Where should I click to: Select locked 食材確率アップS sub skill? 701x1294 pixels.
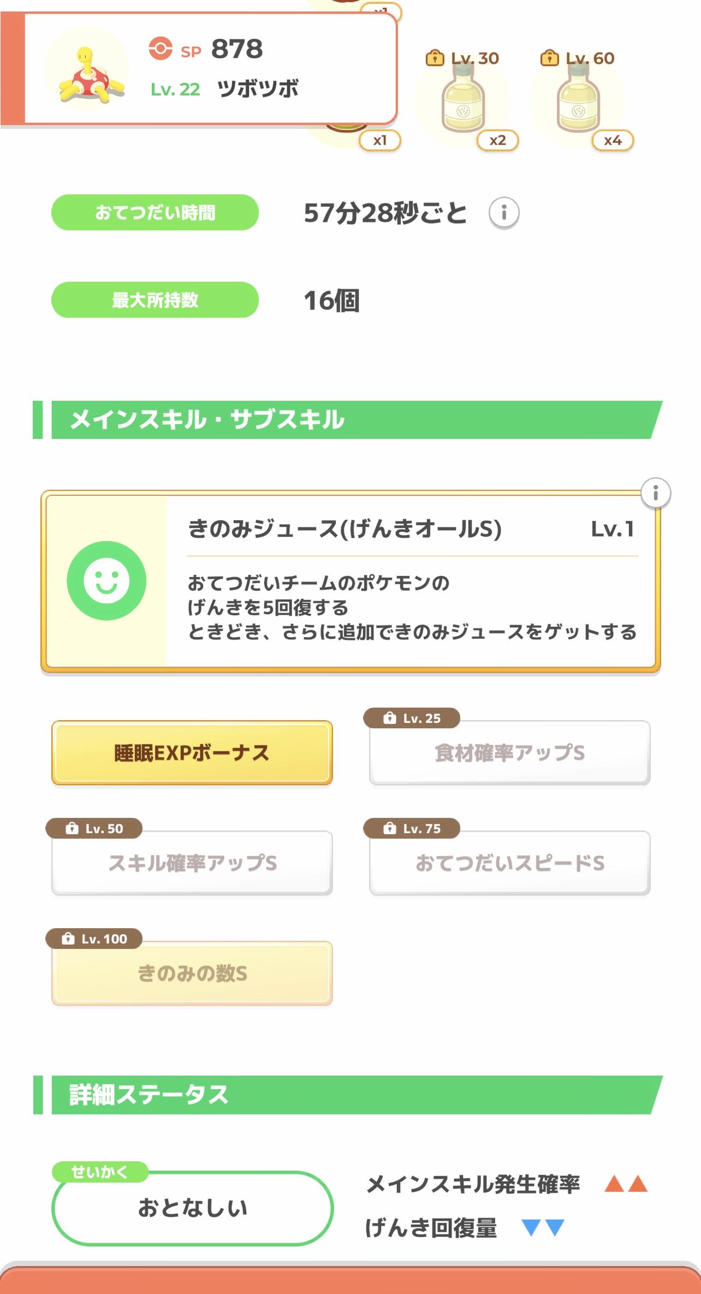coord(509,753)
